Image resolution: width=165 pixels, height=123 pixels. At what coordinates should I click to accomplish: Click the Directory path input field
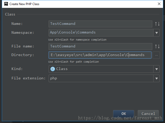point(100,55)
